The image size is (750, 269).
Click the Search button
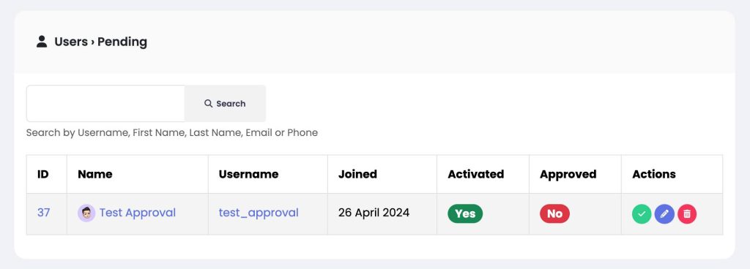pos(225,104)
